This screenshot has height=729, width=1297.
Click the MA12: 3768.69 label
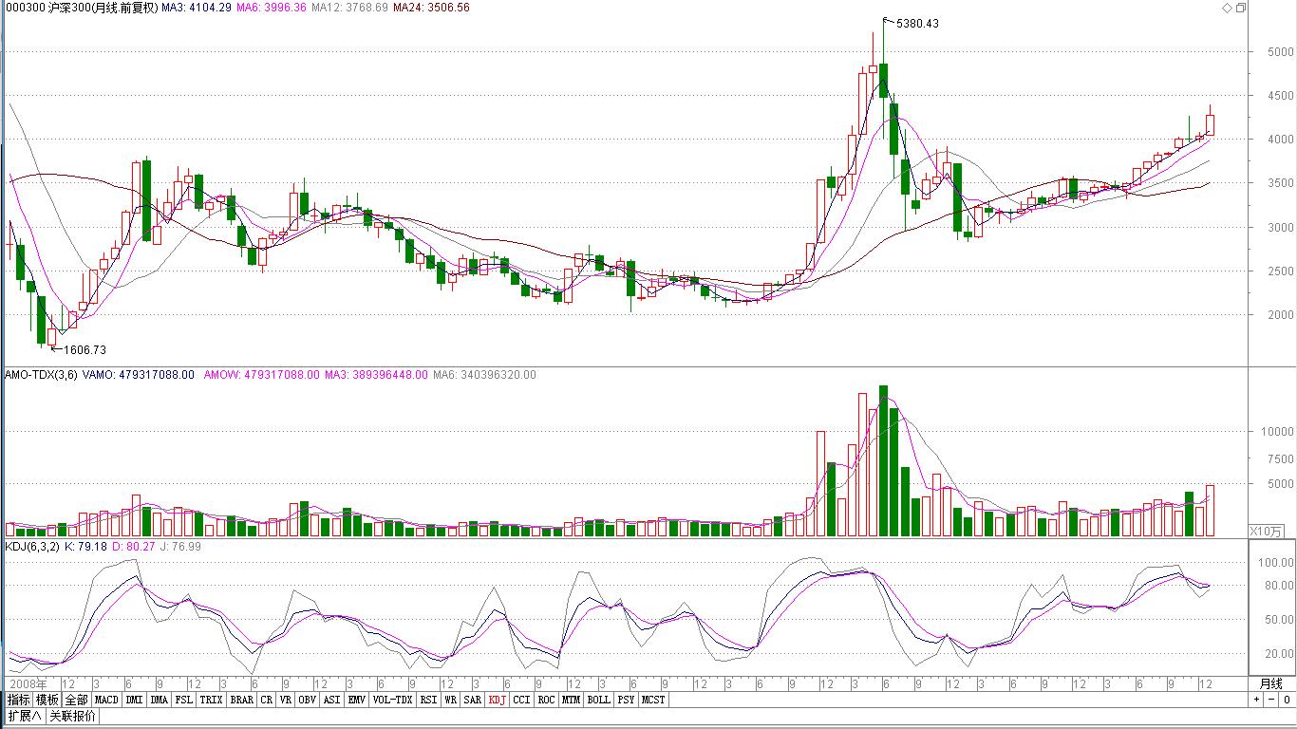coord(349,8)
